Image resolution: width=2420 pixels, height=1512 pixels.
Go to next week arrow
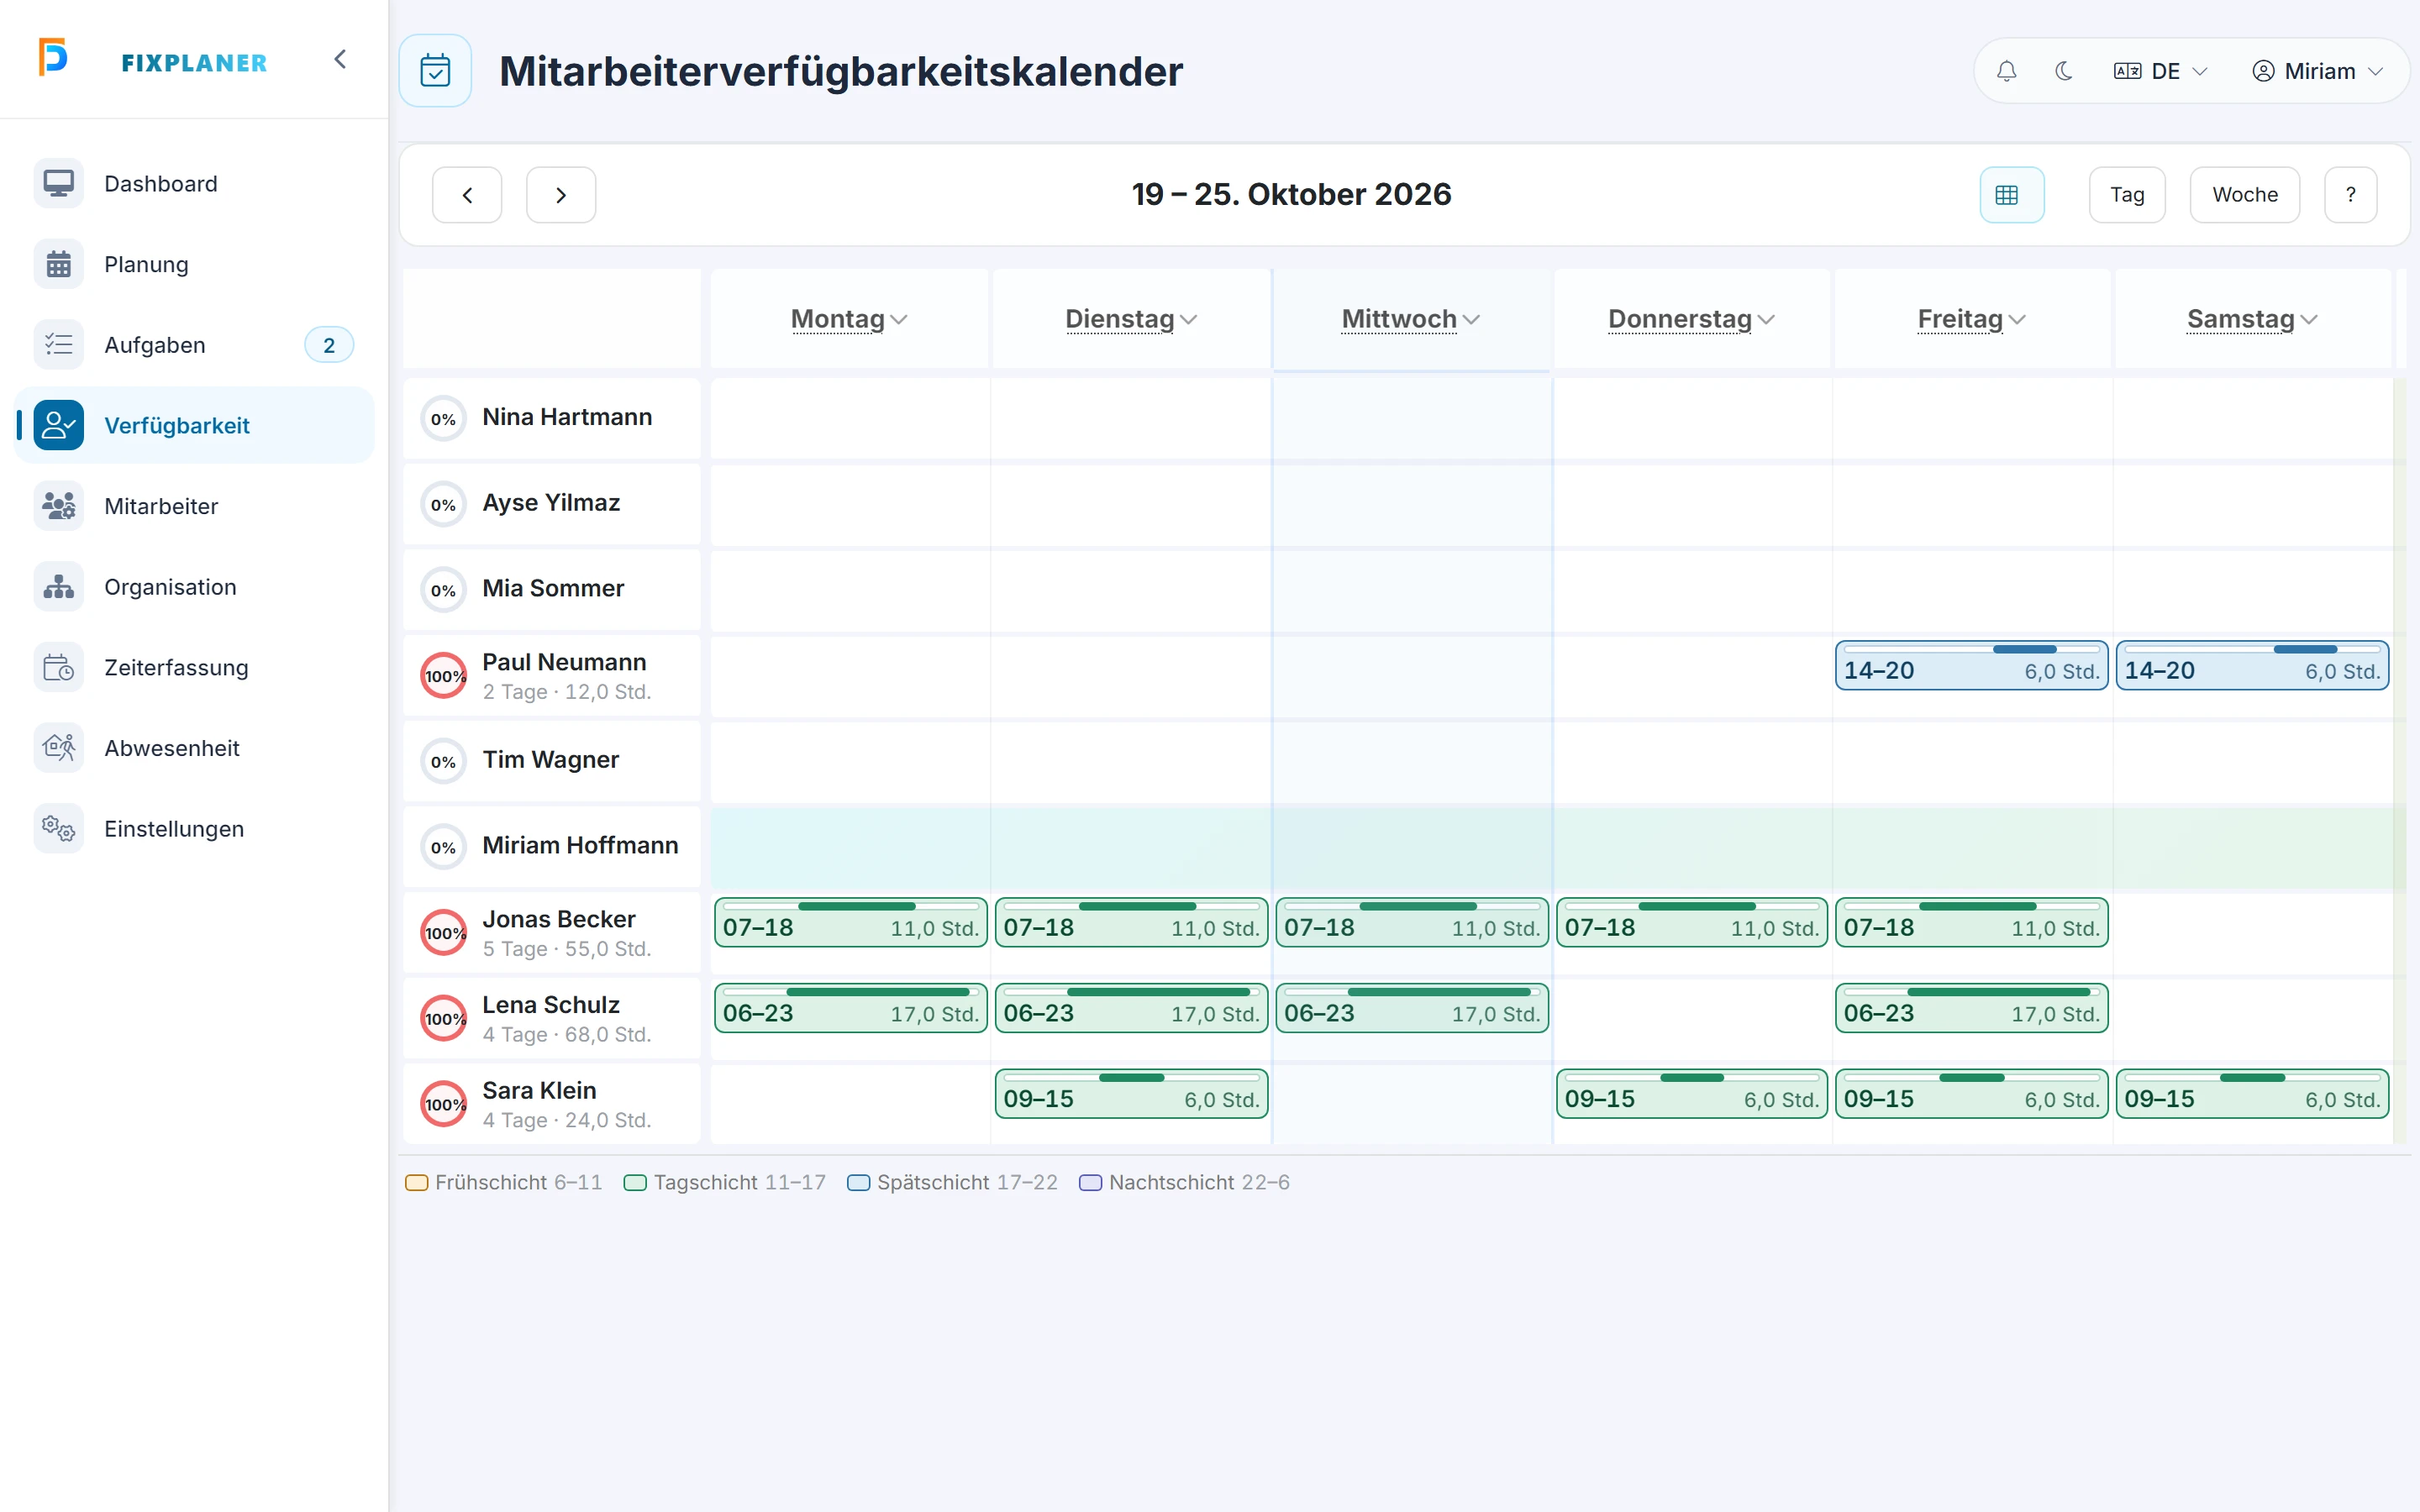click(x=561, y=195)
